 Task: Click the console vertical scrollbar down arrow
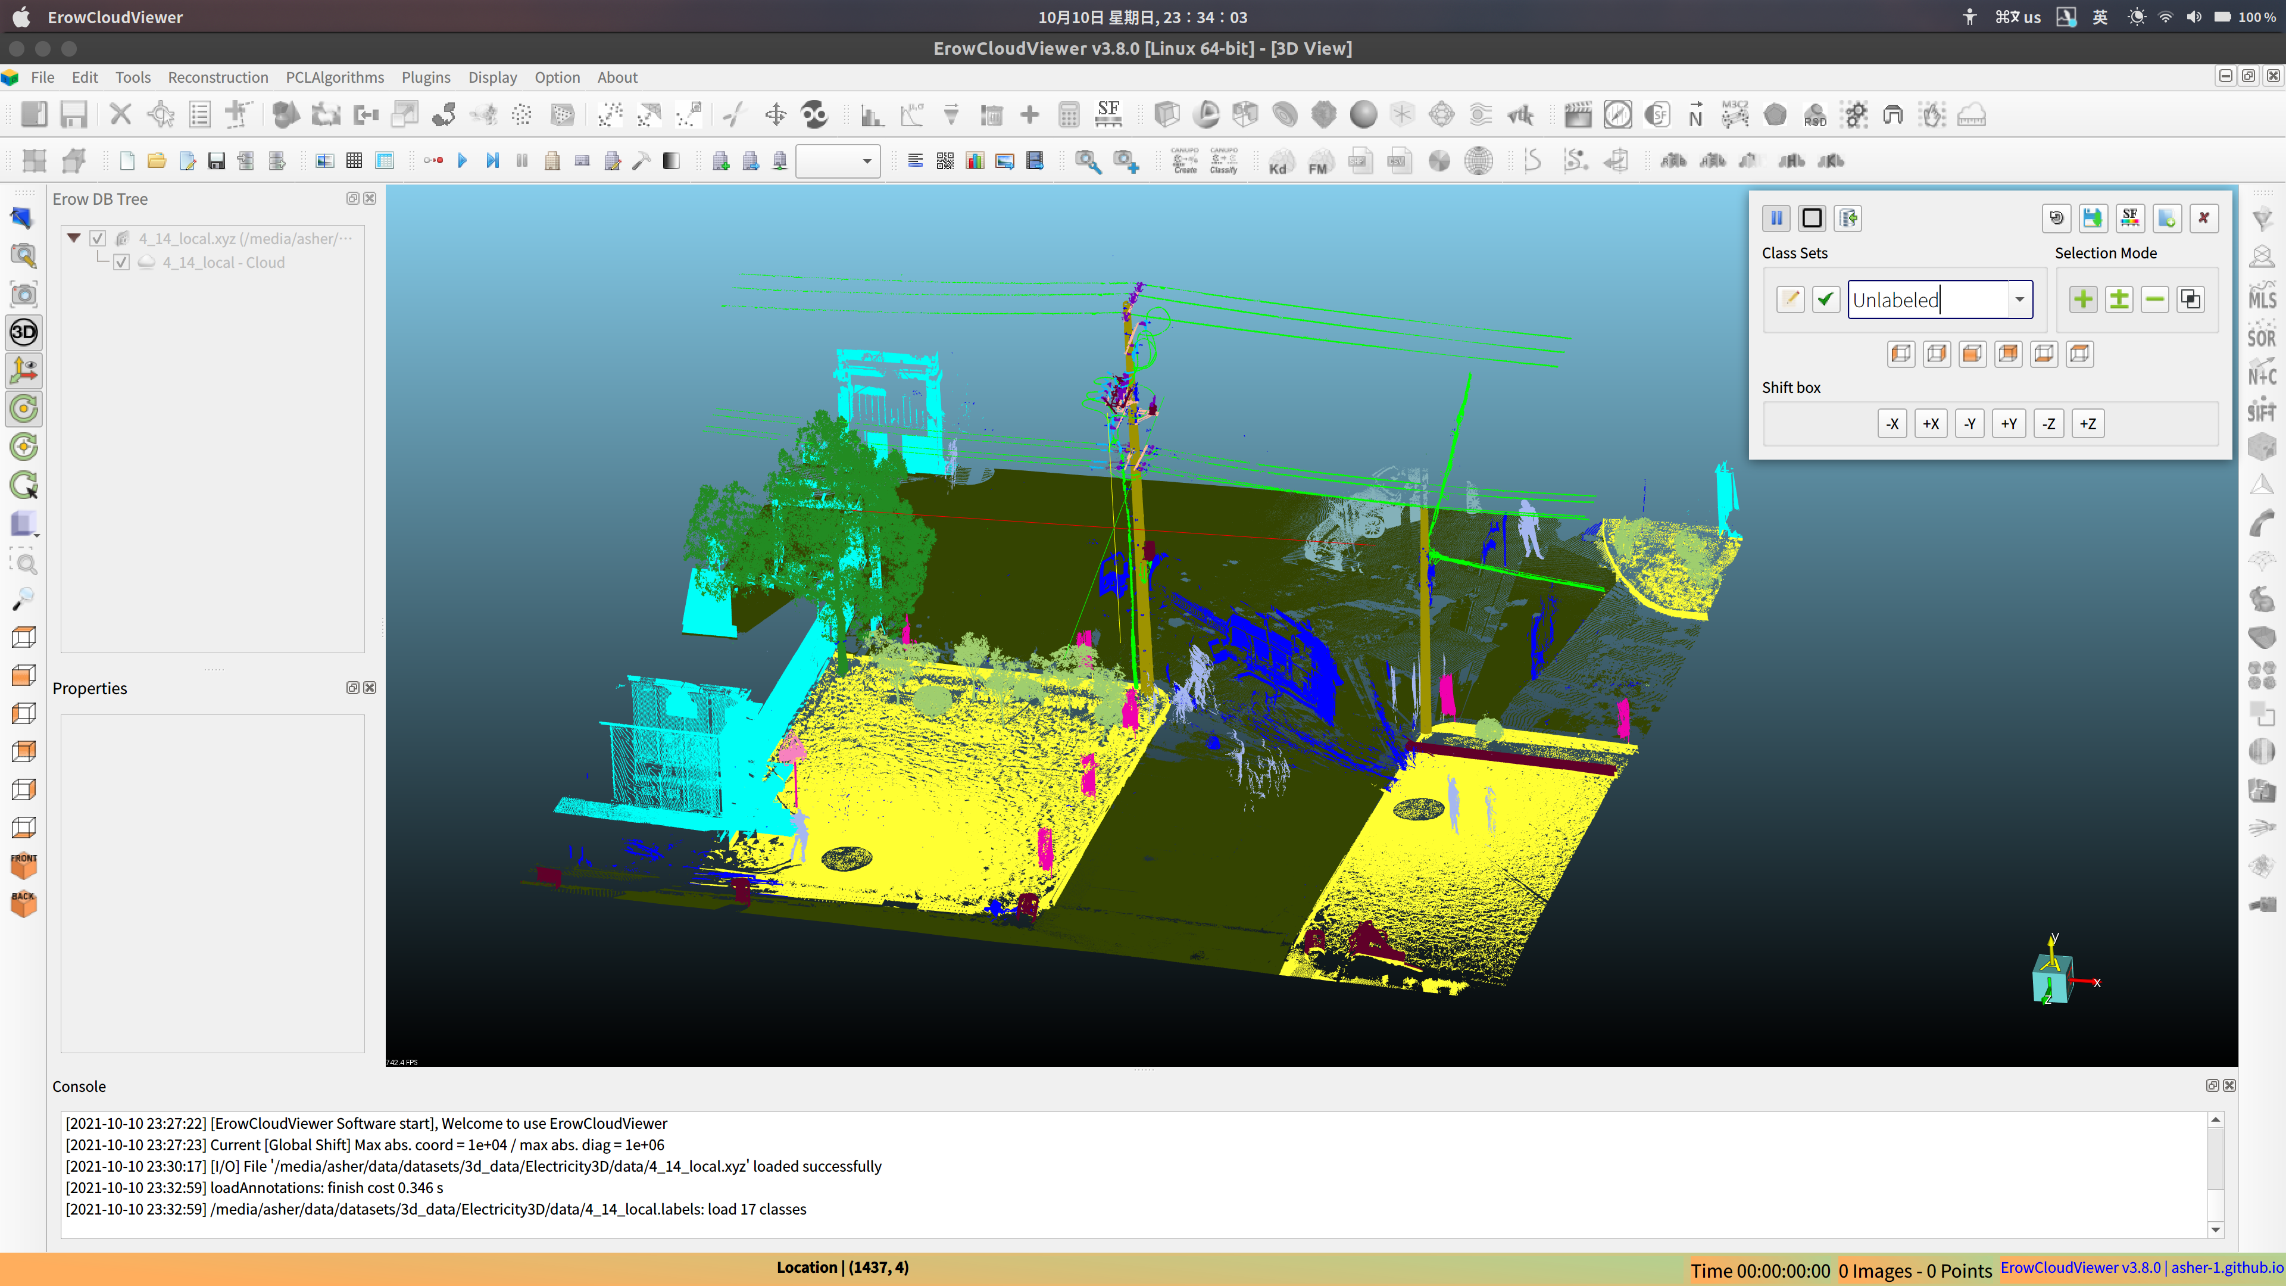[2215, 1229]
